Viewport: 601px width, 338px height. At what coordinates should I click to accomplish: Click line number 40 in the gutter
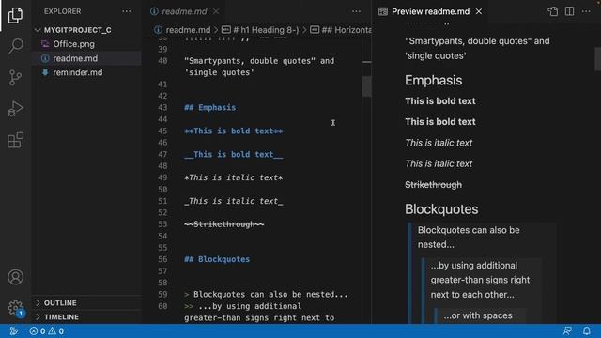[162, 61]
